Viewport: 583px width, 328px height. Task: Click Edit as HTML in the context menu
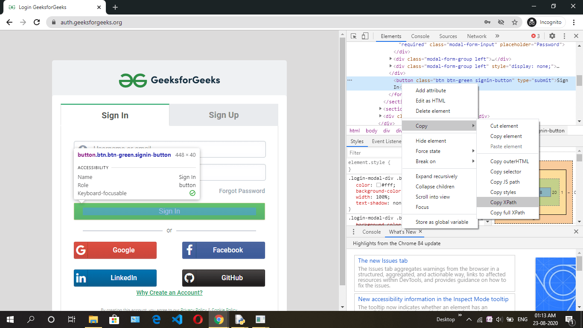[x=439, y=101]
